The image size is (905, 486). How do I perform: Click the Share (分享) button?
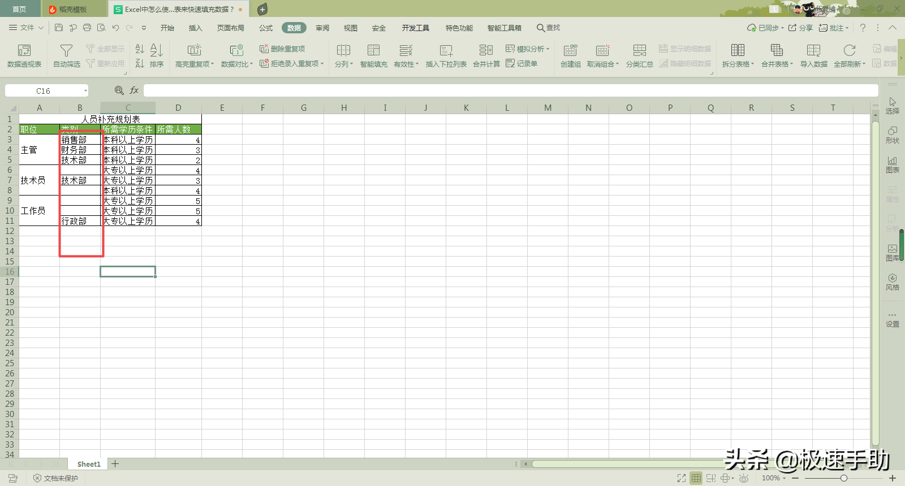point(800,28)
